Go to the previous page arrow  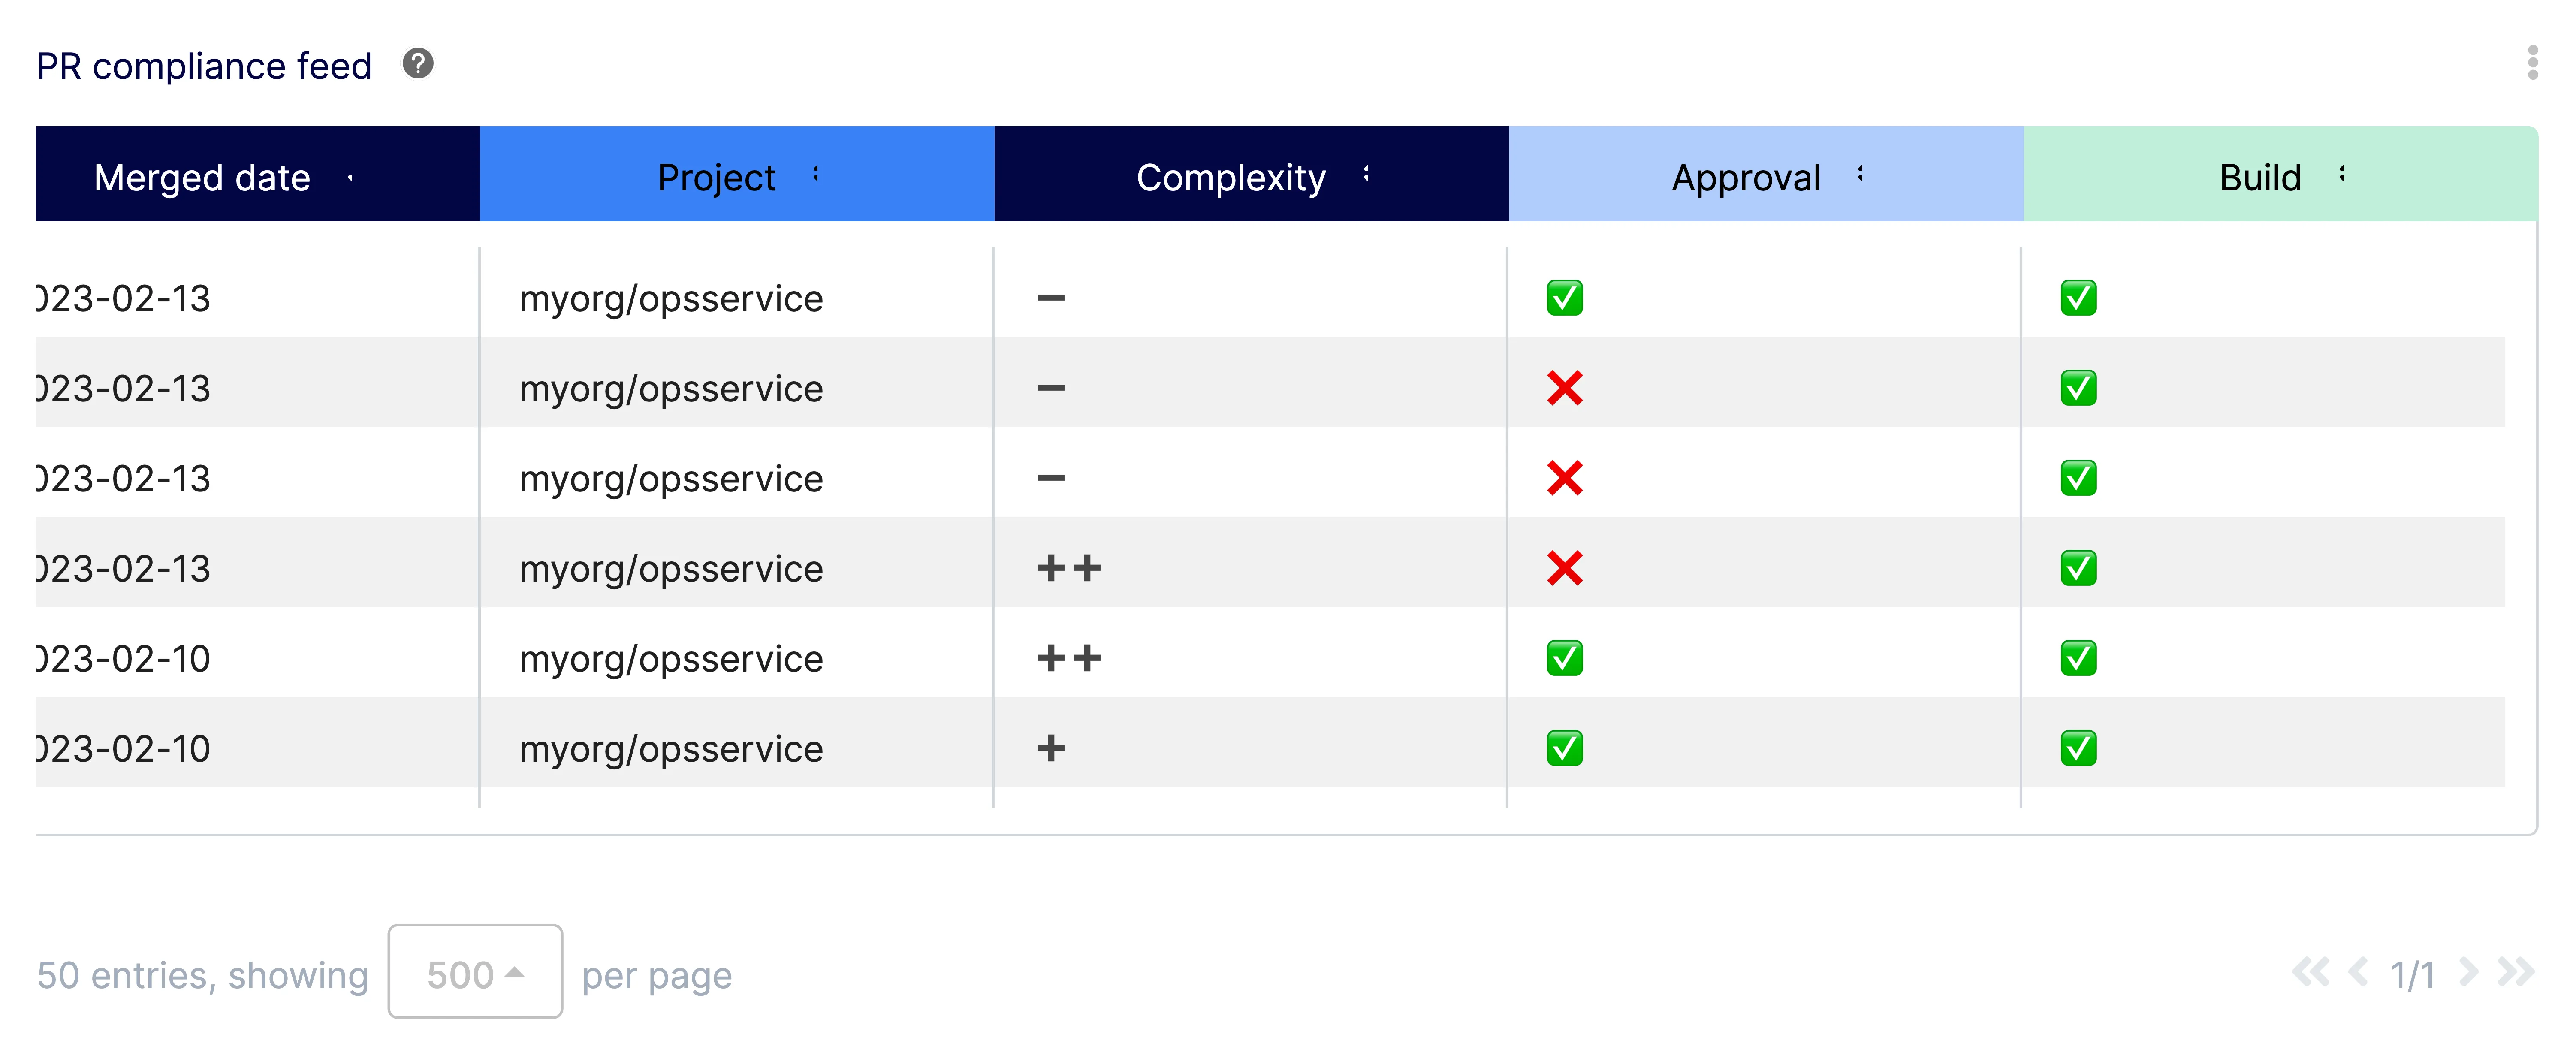(x=2358, y=972)
